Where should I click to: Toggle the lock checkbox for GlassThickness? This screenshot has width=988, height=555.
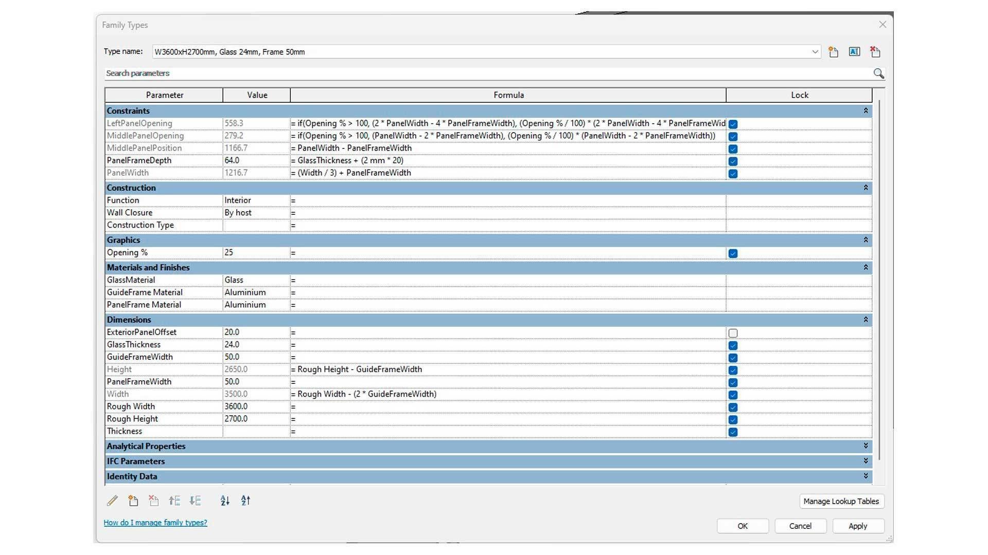(x=733, y=345)
